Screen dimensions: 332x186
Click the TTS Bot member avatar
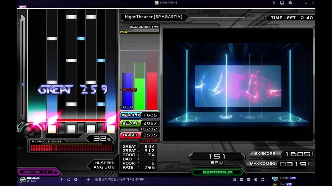(x=275, y=178)
